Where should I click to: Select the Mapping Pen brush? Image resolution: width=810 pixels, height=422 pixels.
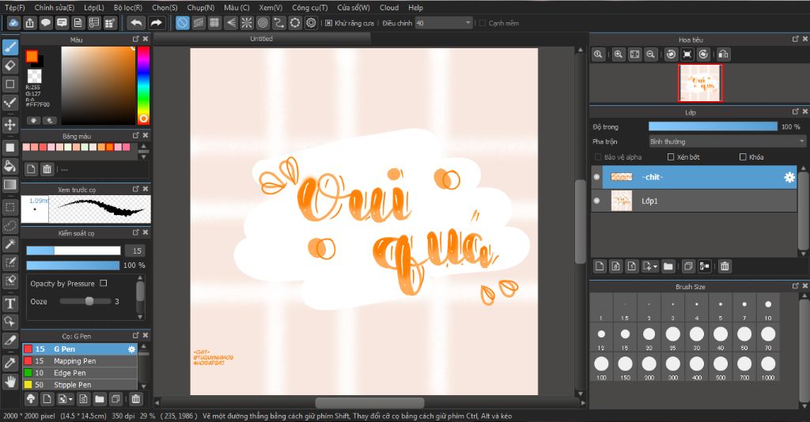[80, 361]
